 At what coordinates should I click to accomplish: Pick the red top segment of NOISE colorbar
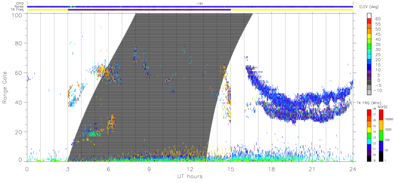click(x=381, y=115)
